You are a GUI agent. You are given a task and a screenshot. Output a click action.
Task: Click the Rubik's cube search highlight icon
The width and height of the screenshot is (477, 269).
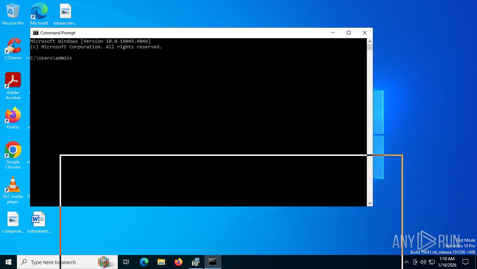pyautogui.click(x=103, y=262)
